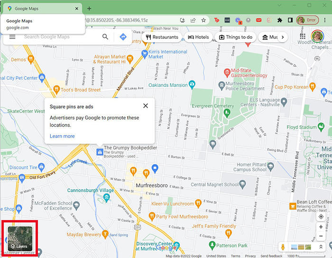Viewport: 332px width, 258px height.
Task: Select The Grumpy Bookpeddler ad pin
Action: (x=100, y=152)
